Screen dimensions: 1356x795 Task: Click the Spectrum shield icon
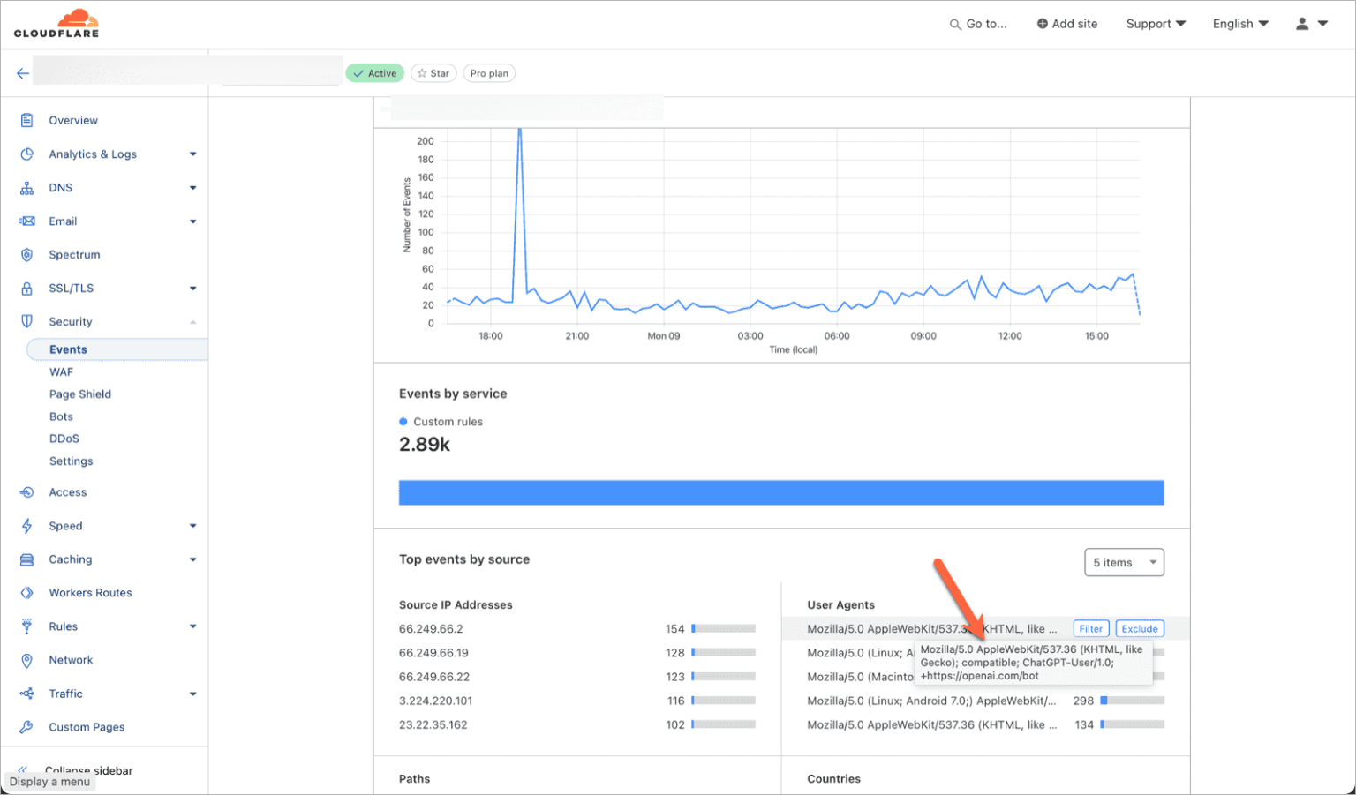[27, 255]
